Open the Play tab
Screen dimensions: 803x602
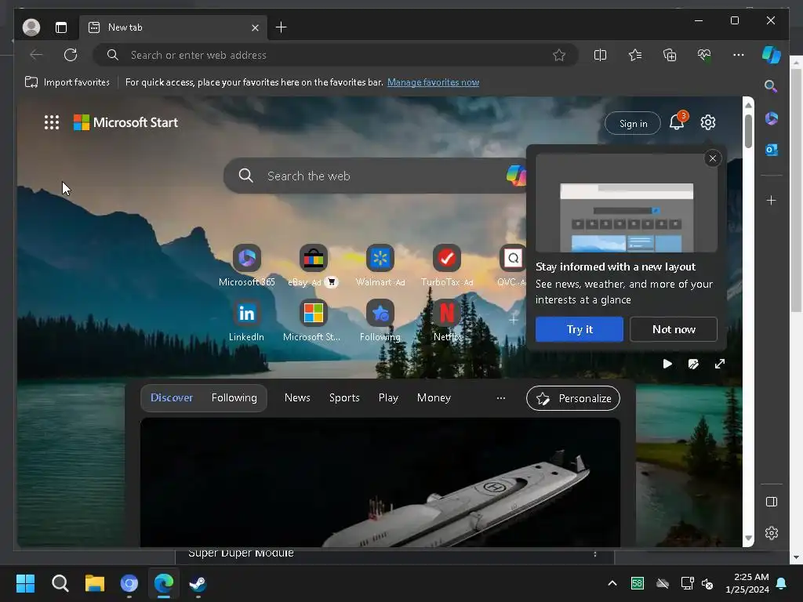point(388,397)
